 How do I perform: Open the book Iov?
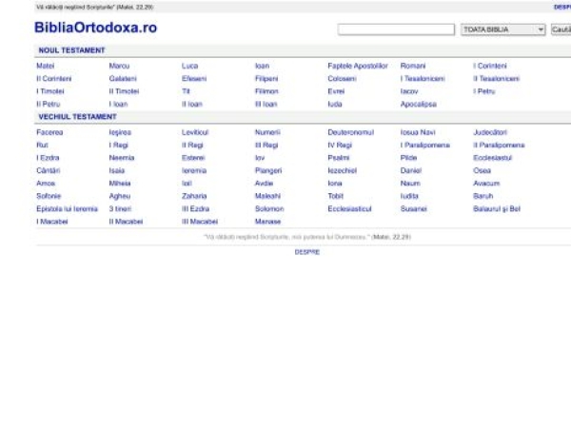[260, 158]
